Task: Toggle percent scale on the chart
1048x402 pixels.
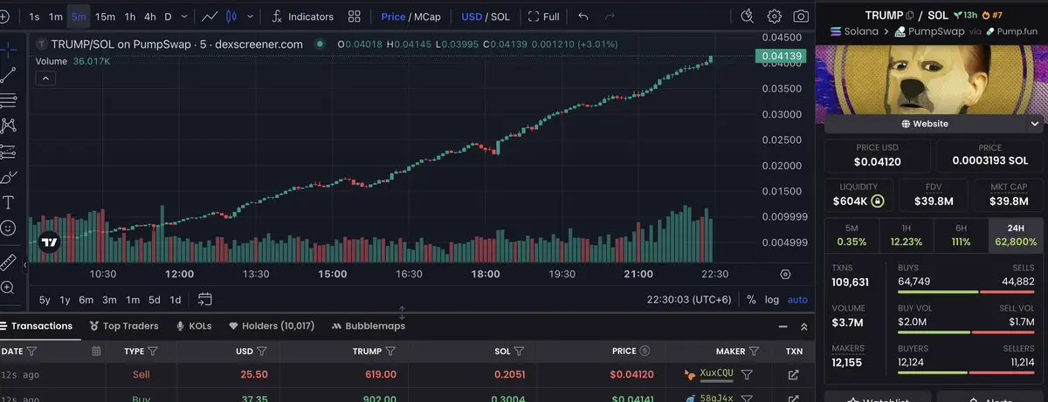Action: coord(751,299)
